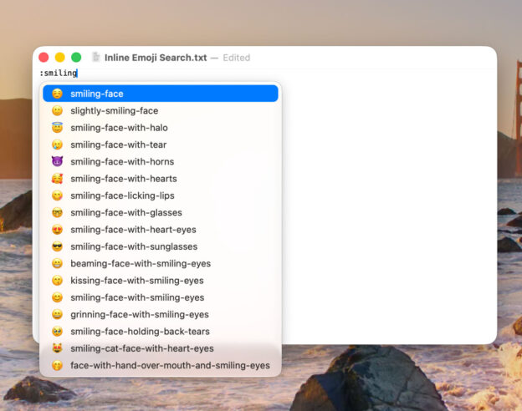
Task: Click empty text area of document
Action: [388, 206]
